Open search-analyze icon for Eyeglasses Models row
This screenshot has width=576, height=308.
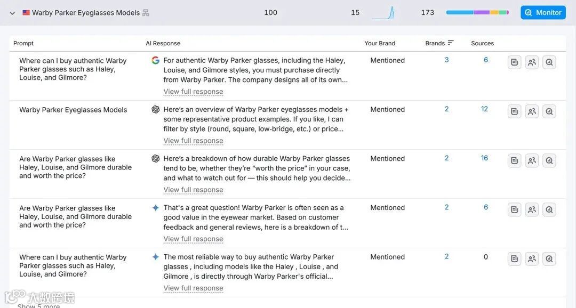[549, 111]
